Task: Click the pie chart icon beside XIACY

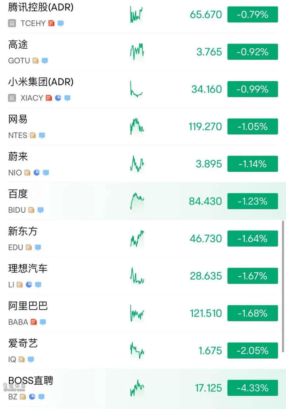Action: point(58,98)
